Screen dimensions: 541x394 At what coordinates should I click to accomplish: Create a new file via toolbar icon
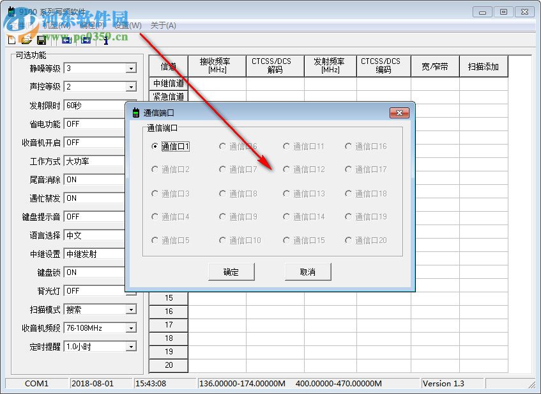pos(11,40)
